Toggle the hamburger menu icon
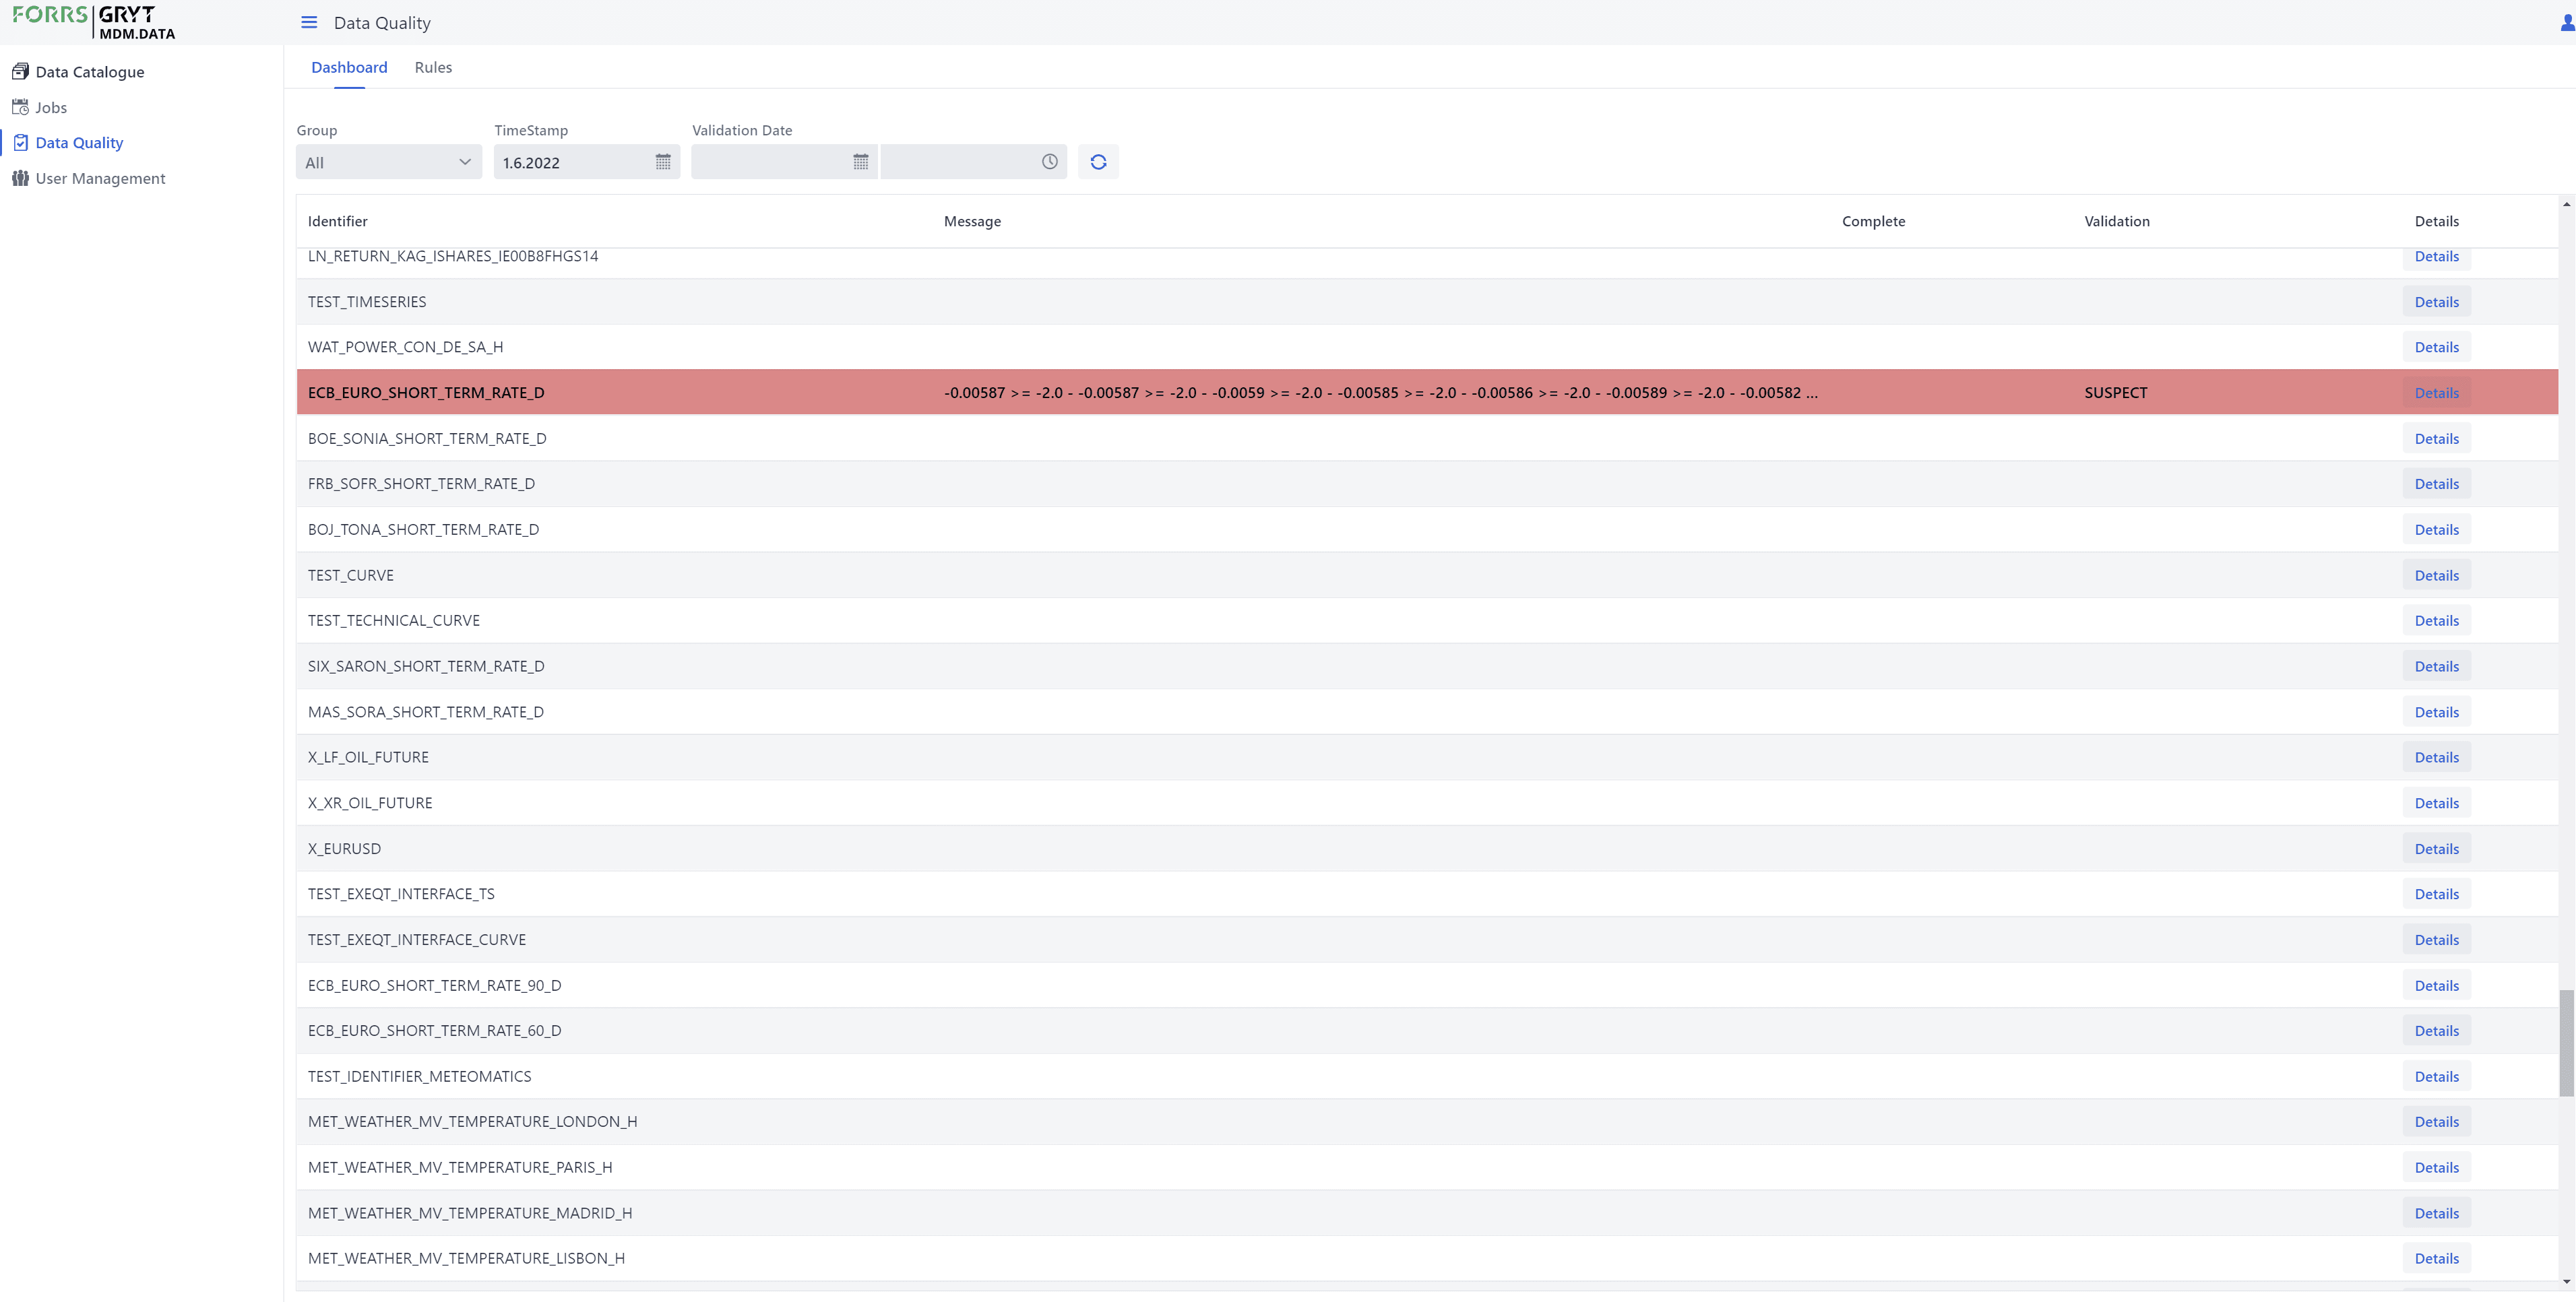Screen dimensions: 2576x1302 pos(309,22)
